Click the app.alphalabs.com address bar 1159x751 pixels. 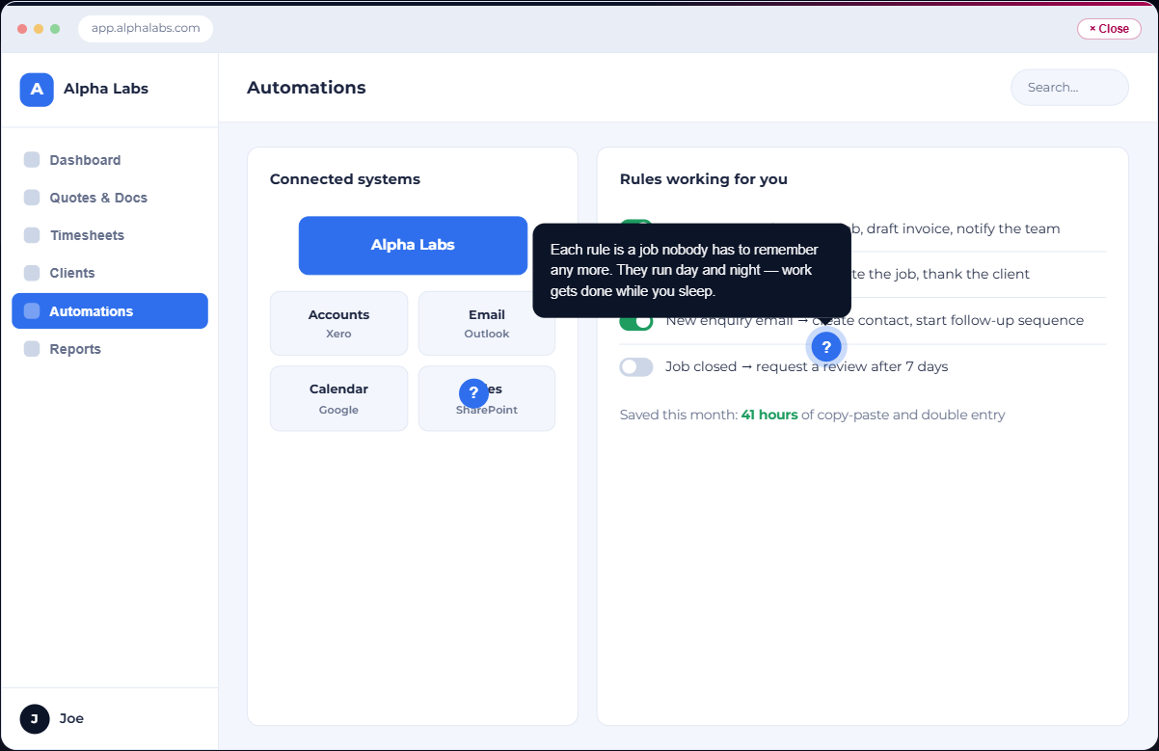click(146, 29)
